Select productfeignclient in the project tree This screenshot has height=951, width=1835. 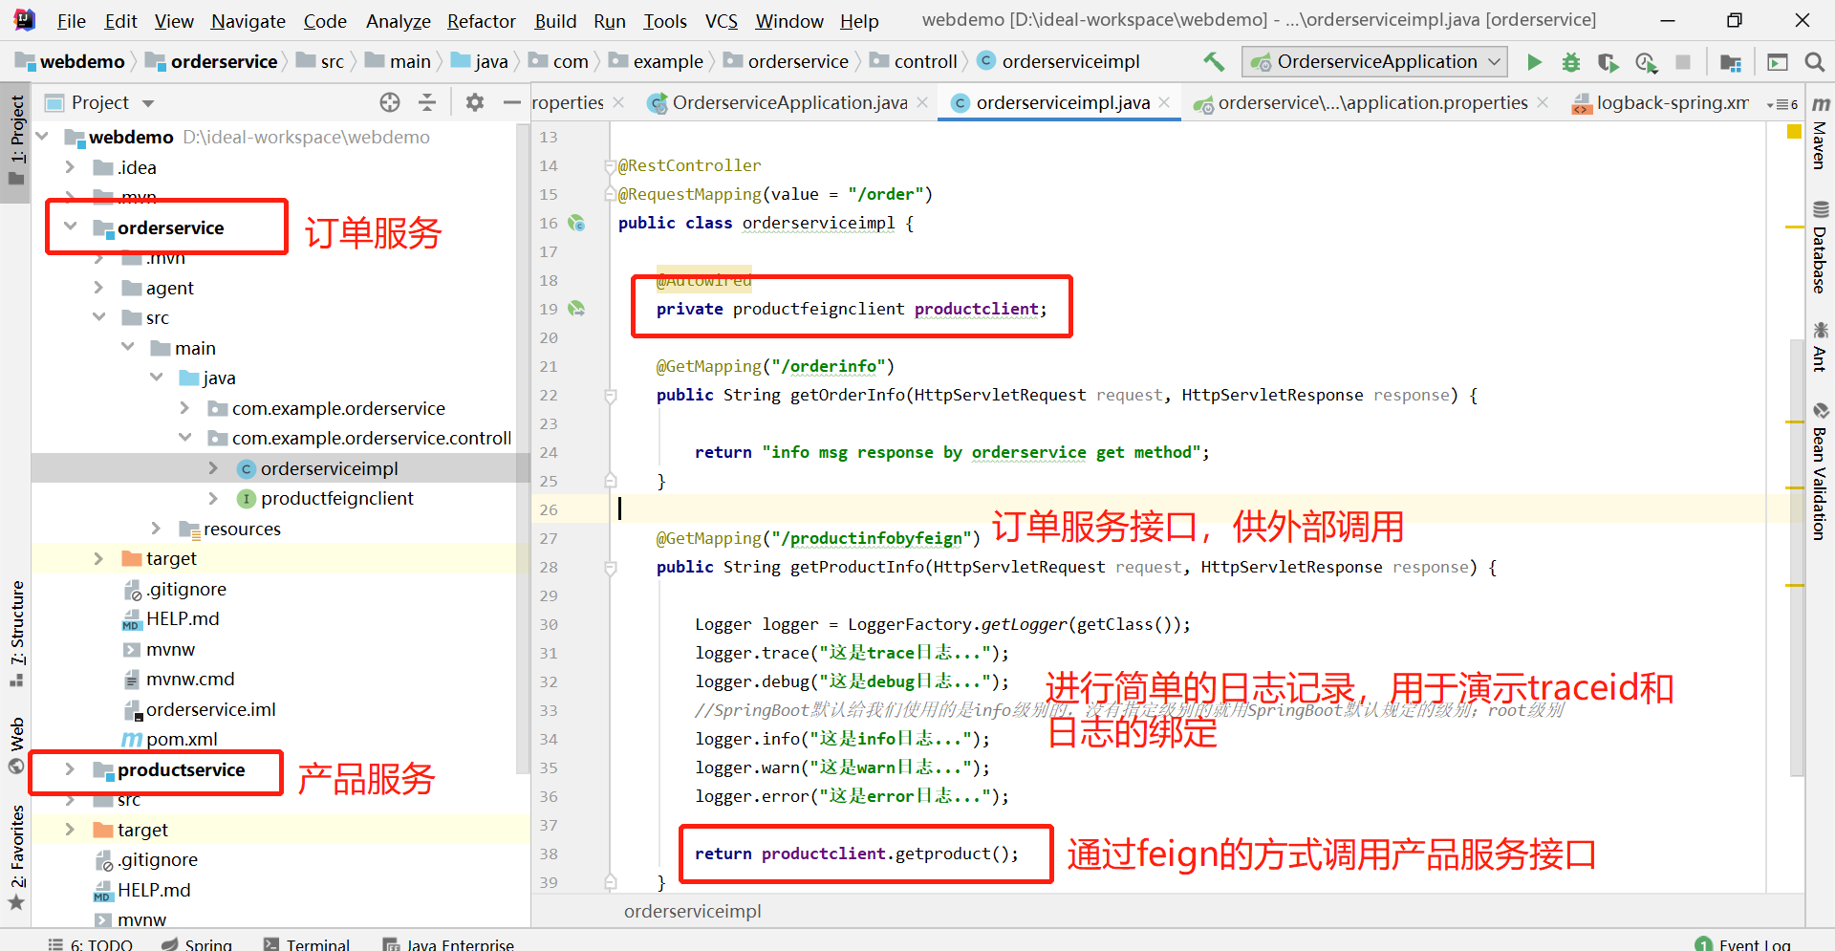click(336, 498)
